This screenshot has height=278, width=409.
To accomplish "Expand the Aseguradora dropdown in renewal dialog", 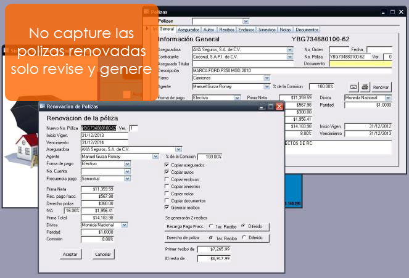I will (x=178, y=149).
